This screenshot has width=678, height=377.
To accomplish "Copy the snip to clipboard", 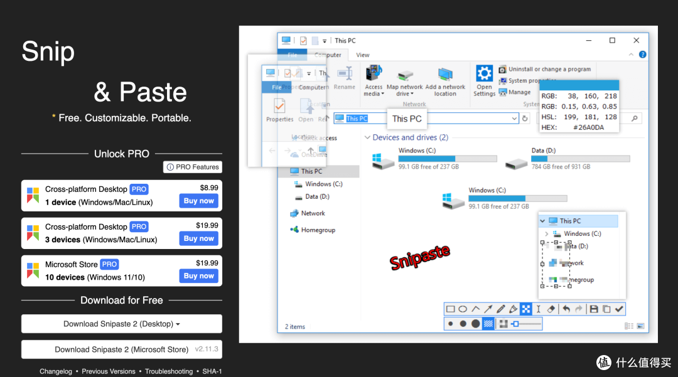I will (x=606, y=309).
